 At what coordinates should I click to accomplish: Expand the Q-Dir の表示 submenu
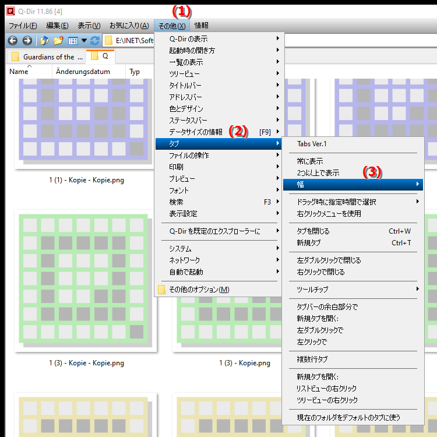(218, 38)
